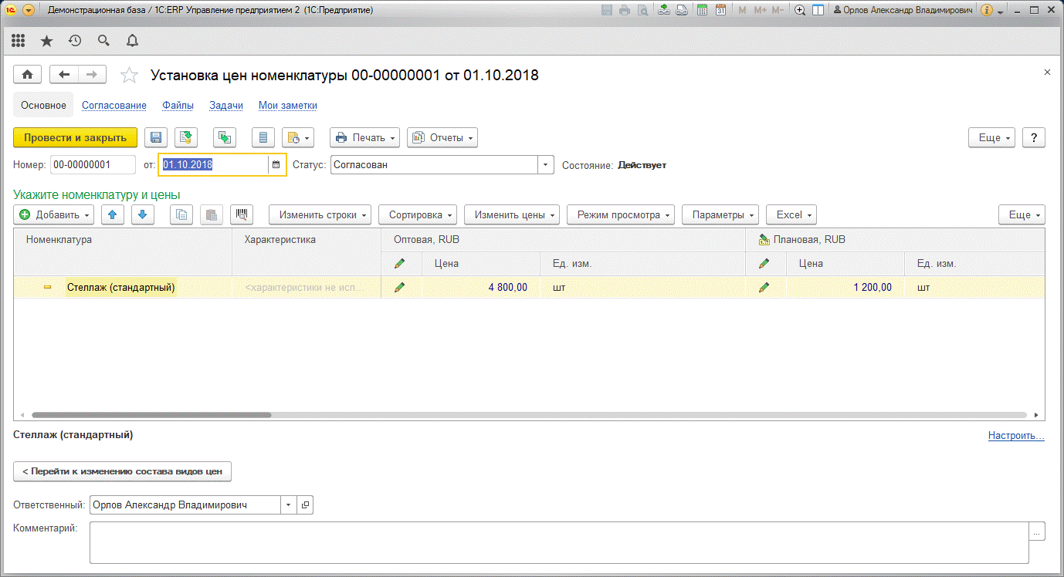Expand the Изменить строки menu
The height and width of the screenshot is (577, 1064).
pyautogui.click(x=320, y=214)
